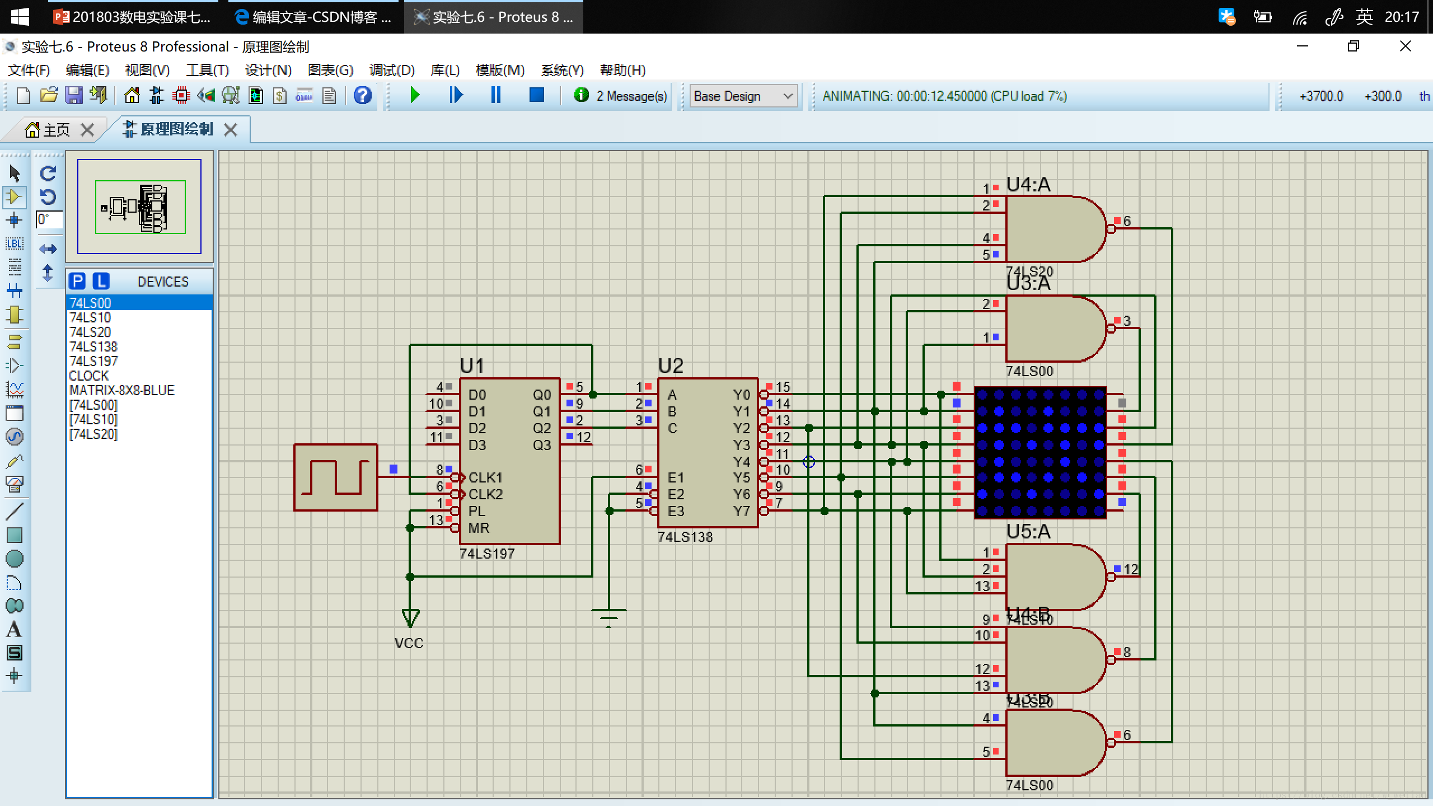Click the Step simulation button
The height and width of the screenshot is (806, 1433).
tap(456, 96)
